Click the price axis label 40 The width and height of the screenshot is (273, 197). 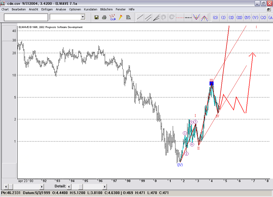14,31
